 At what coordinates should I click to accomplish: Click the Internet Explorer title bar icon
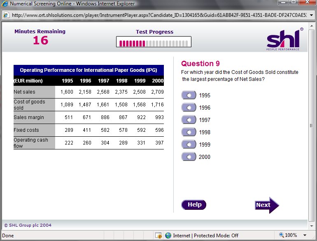[5, 4]
